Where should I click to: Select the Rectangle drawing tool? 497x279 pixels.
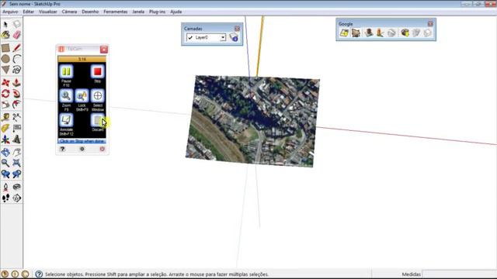(5, 48)
